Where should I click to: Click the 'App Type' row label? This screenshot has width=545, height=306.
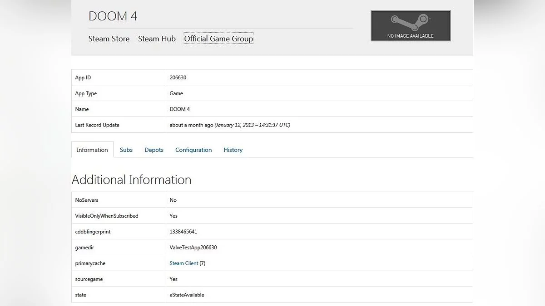pyautogui.click(x=86, y=93)
